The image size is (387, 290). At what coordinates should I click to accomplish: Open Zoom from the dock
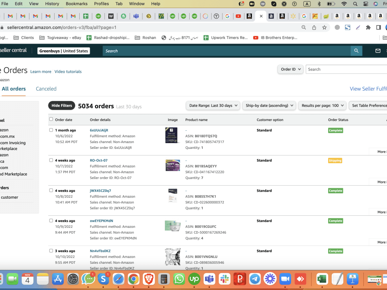pyautogui.click(x=285, y=279)
